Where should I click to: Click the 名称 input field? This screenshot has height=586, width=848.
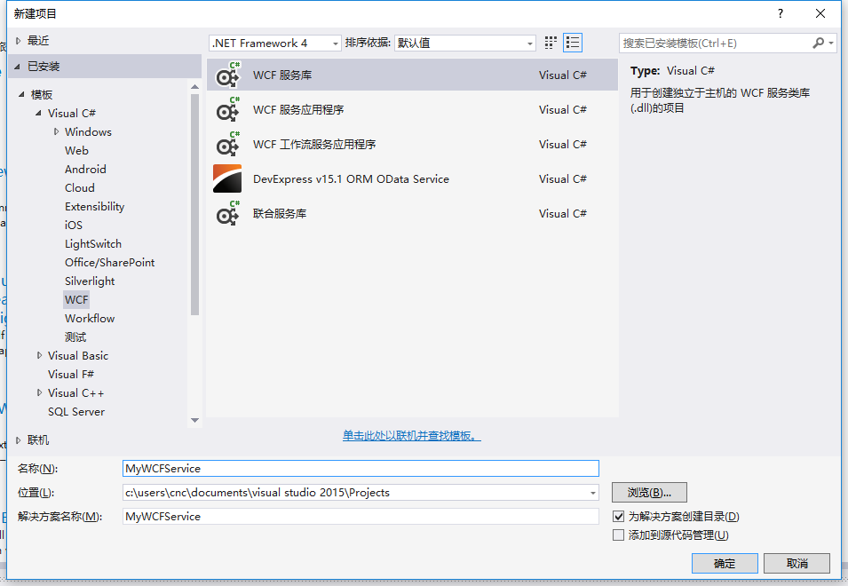point(361,468)
